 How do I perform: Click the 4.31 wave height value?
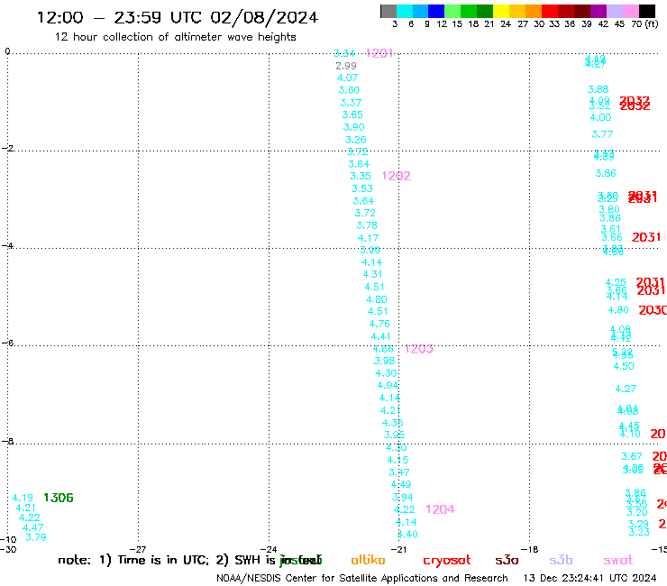coord(372,274)
